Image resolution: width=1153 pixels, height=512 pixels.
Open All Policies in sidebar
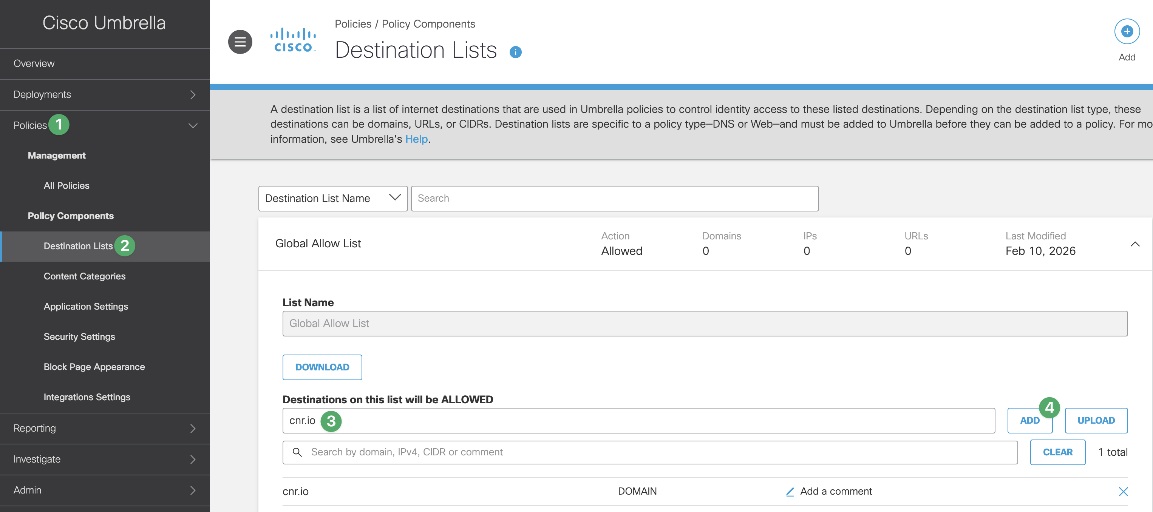coord(67,185)
